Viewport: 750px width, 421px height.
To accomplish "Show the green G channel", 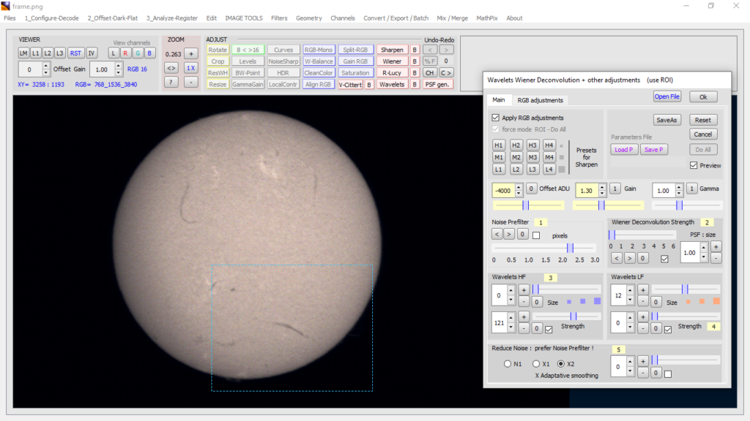I will pos(137,53).
